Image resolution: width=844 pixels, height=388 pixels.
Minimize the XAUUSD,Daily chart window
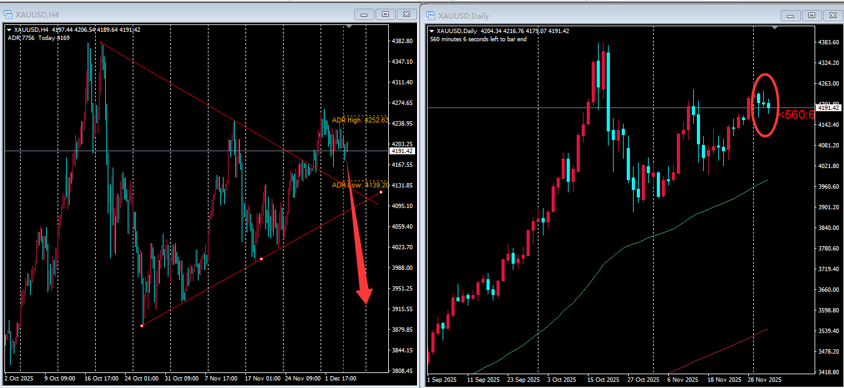coord(791,16)
